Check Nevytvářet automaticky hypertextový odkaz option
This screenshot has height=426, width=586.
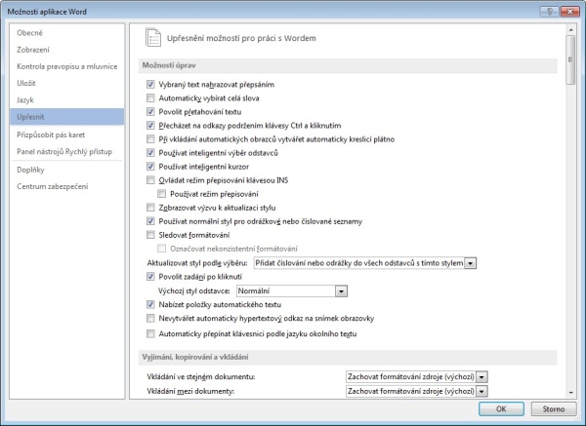(150, 318)
